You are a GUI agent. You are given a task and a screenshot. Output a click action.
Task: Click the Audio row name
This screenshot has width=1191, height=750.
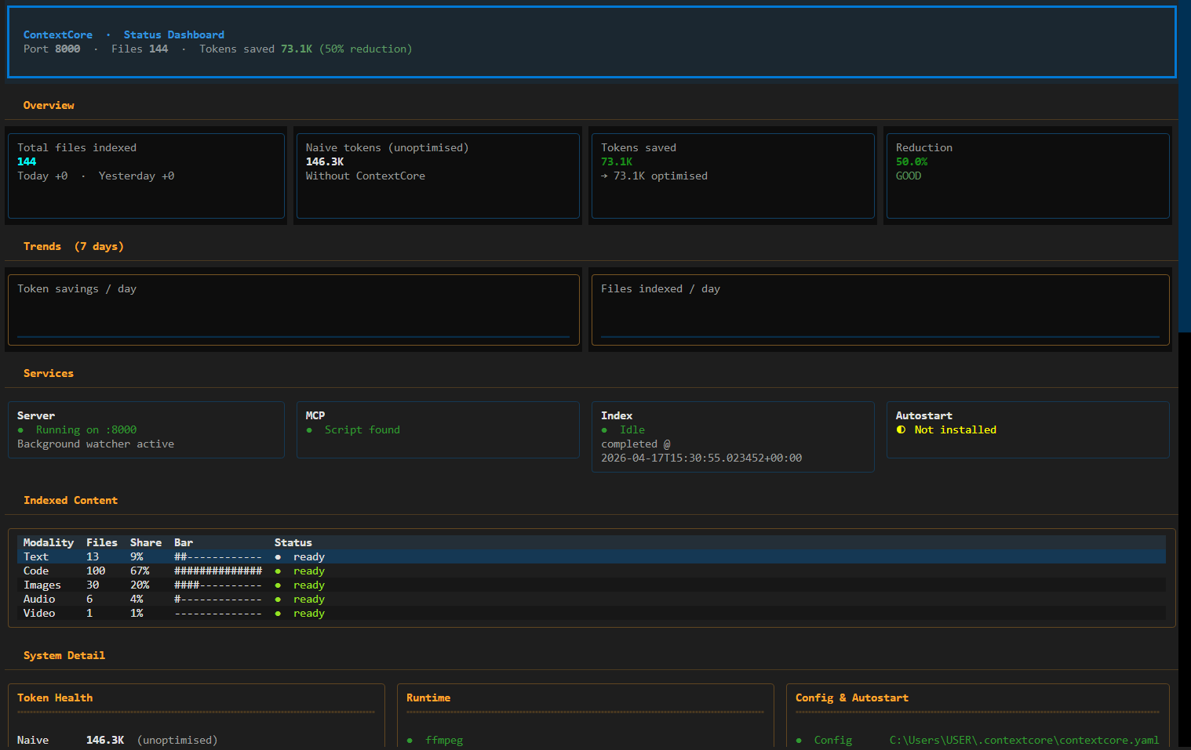pyautogui.click(x=39, y=599)
